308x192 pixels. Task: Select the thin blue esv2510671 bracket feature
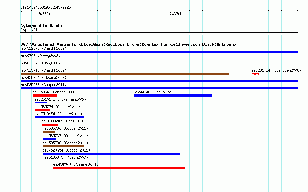point(41,103)
